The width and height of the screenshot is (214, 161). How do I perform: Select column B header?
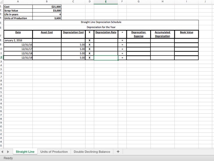(x=47, y=1)
